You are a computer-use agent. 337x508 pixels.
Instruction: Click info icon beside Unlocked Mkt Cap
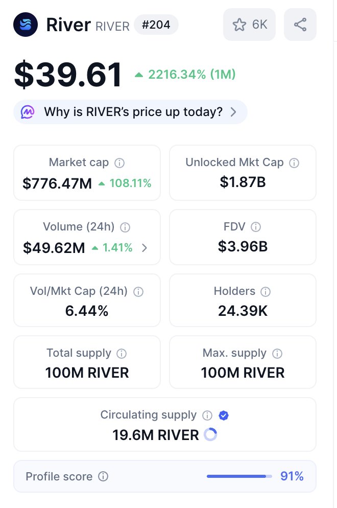[x=294, y=163]
